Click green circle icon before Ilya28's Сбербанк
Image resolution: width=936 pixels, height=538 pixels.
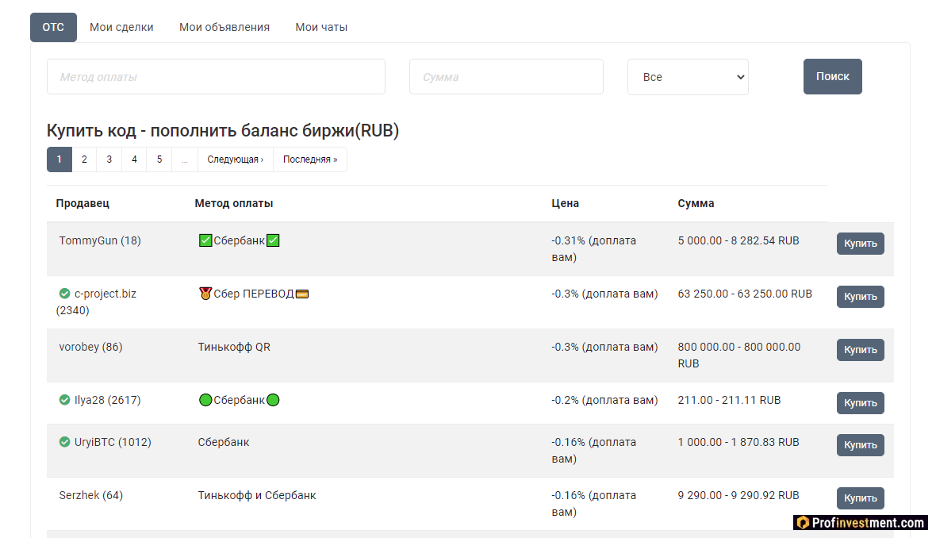point(205,400)
